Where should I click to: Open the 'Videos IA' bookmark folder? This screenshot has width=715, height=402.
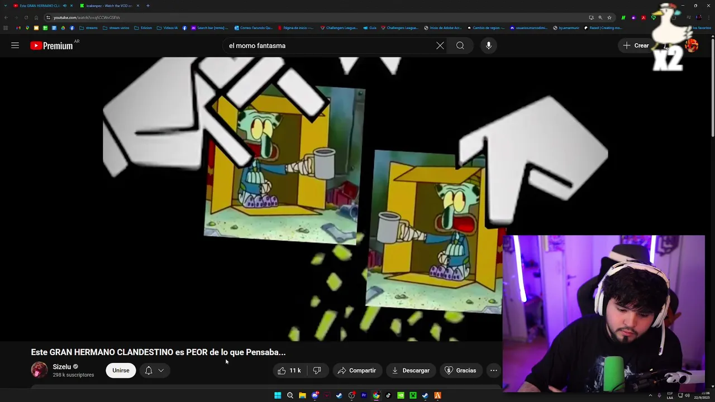coord(167,28)
